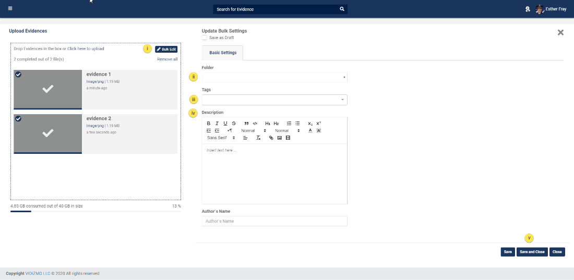Open the hamburger menu in header

pos(10,9)
